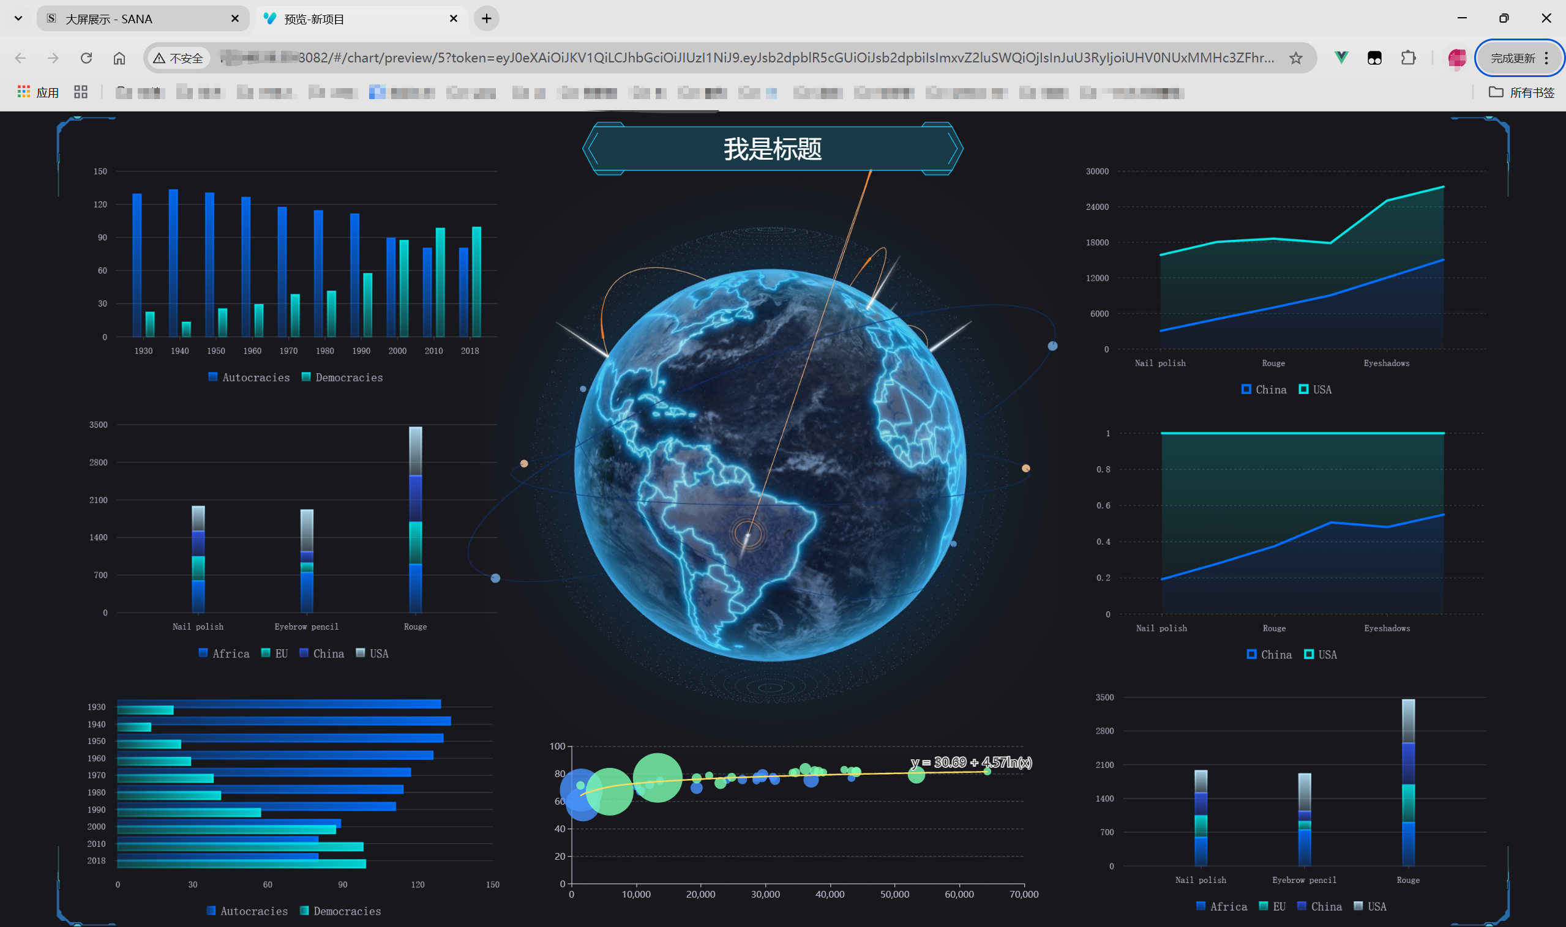Screen dimensions: 1566x927
Task: Close the 预览-新项目 tab
Action: pyautogui.click(x=454, y=19)
